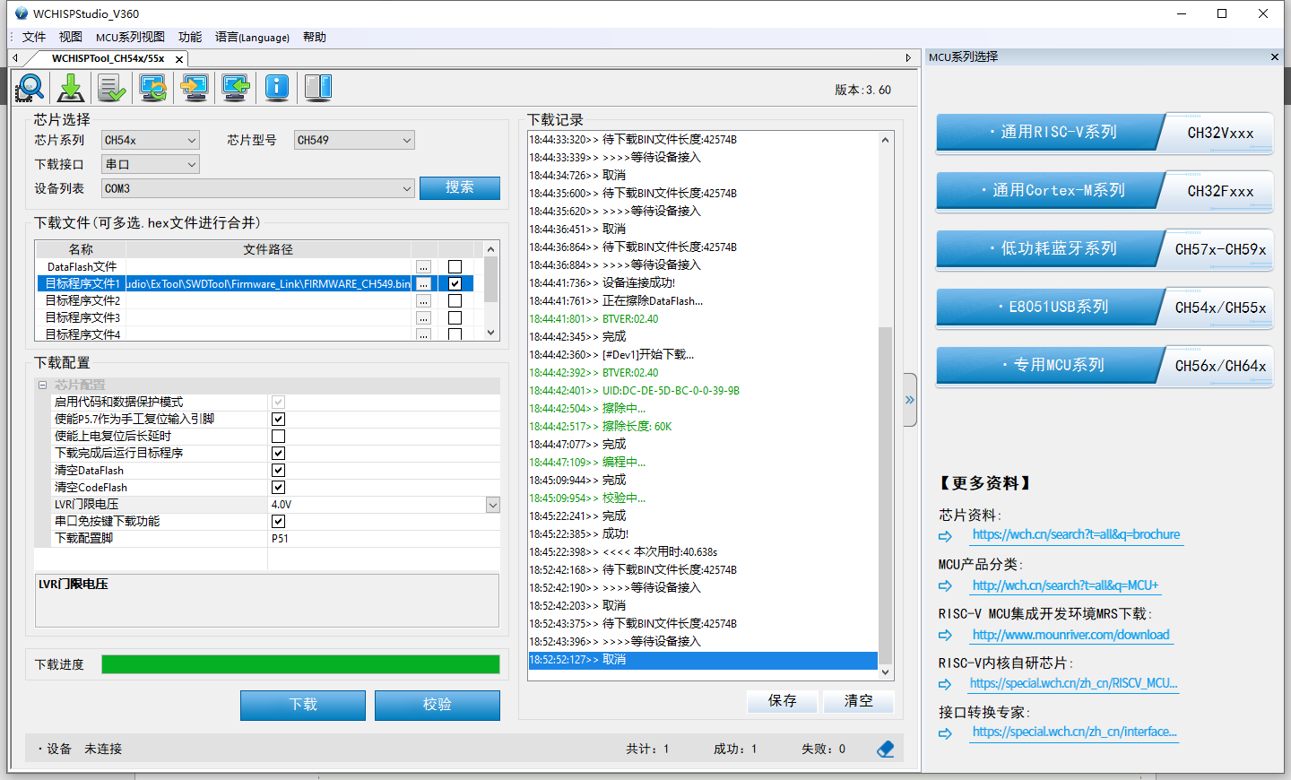Click the eraser icon in status bar

coord(886,749)
